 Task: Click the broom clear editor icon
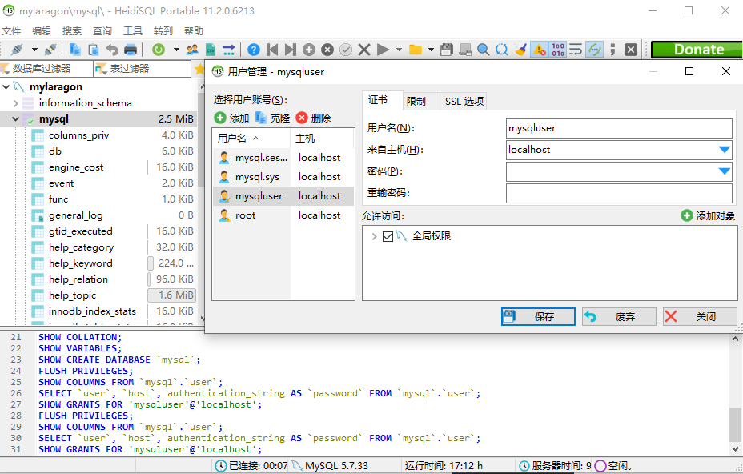[520, 50]
